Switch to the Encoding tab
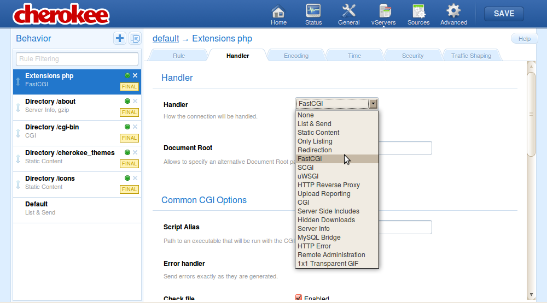 pos(296,55)
